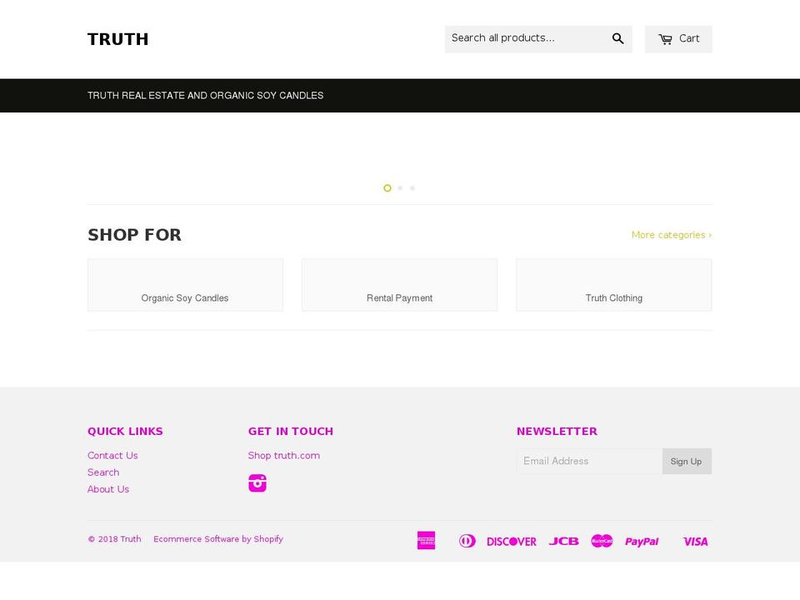Click the Visa payment icon
The width and height of the screenshot is (800, 600).
click(x=695, y=542)
